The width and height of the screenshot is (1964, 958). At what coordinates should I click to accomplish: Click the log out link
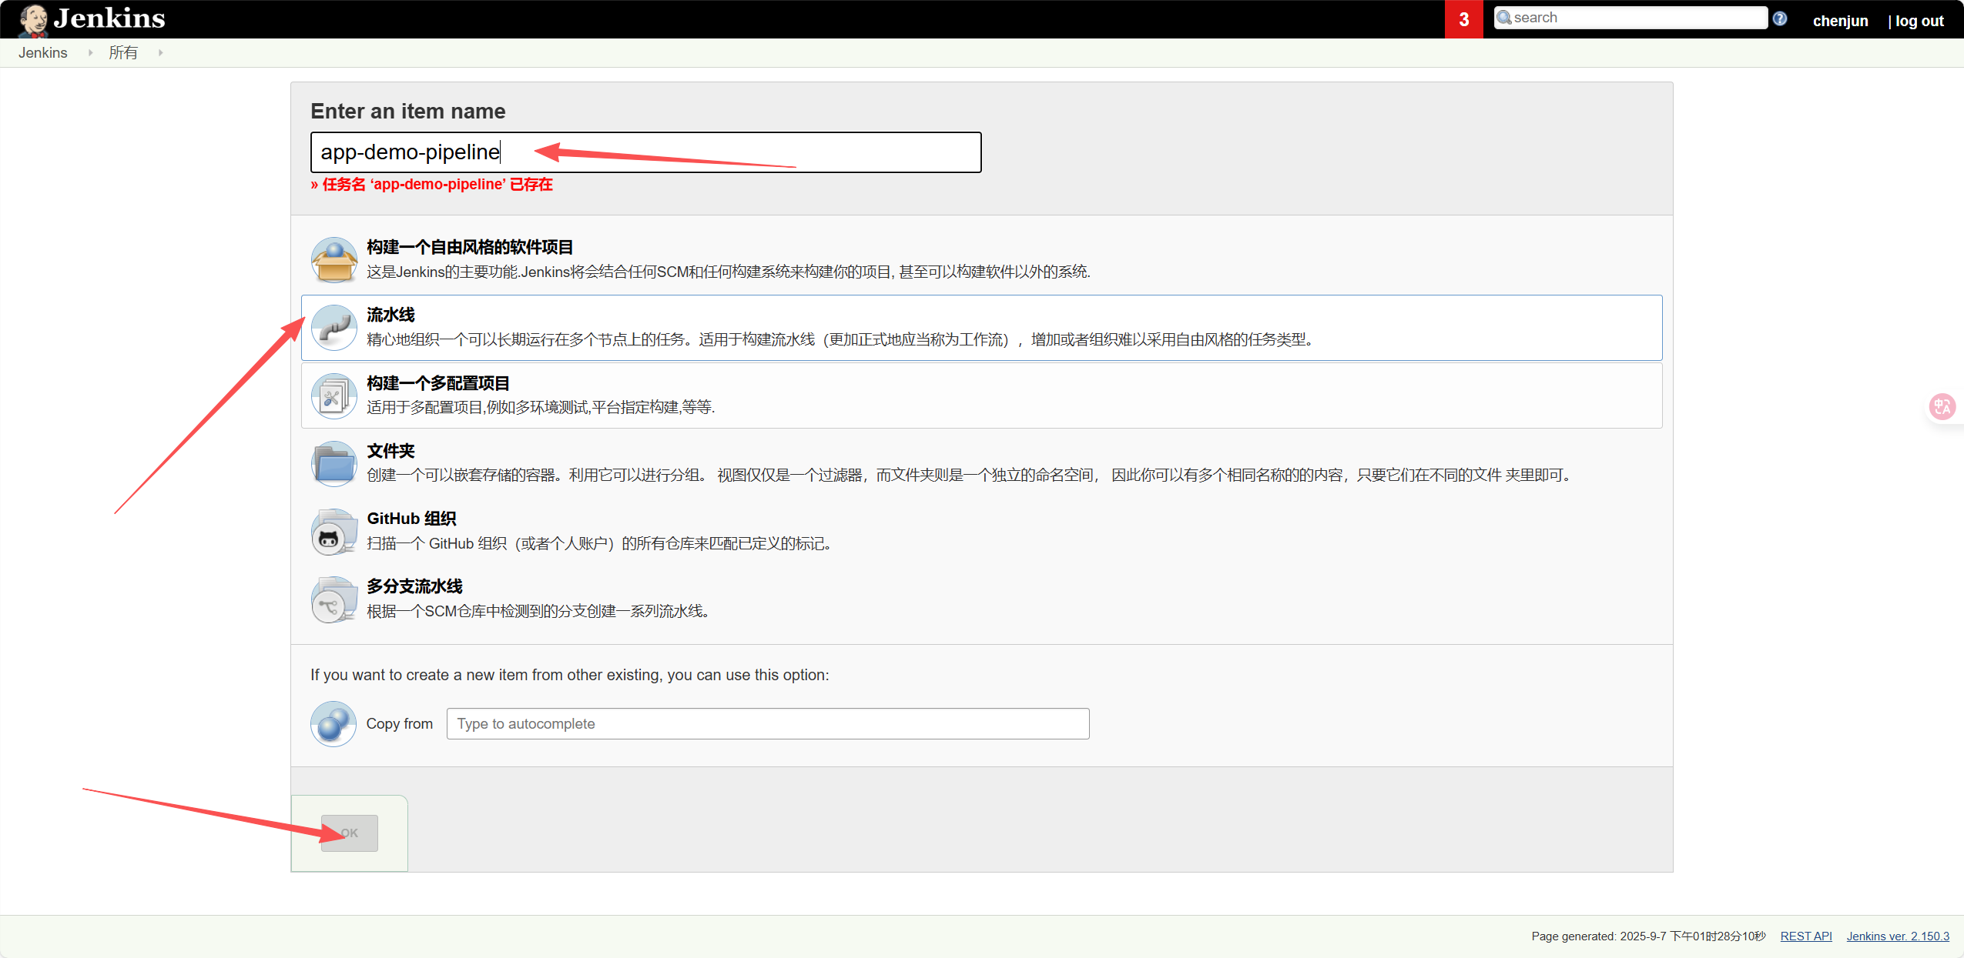point(1919,21)
